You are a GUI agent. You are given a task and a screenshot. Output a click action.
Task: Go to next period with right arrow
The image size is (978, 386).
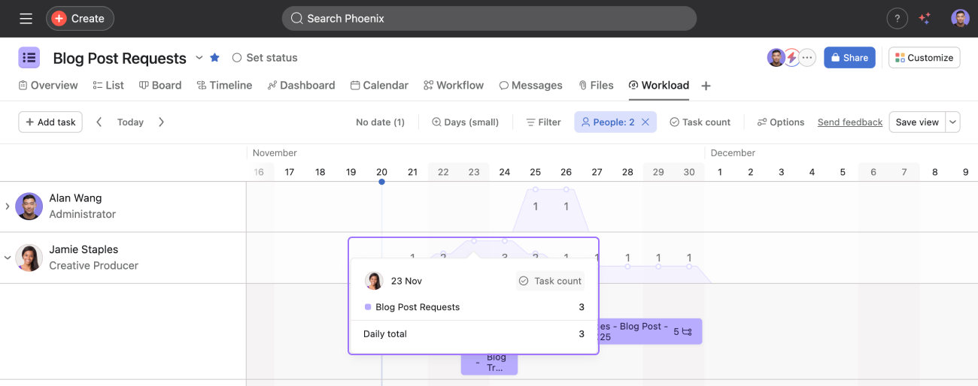pyautogui.click(x=161, y=122)
